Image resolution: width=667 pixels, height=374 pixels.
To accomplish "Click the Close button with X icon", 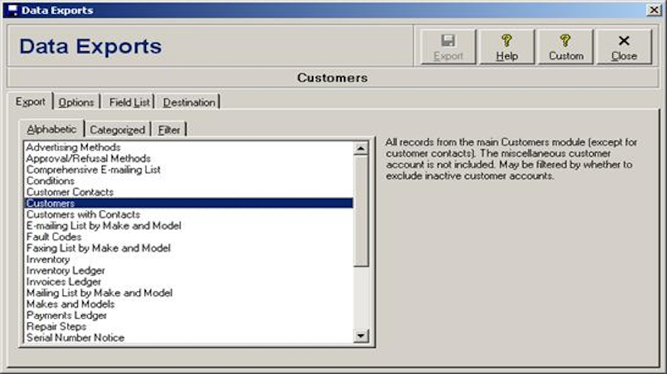I will [x=624, y=47].
